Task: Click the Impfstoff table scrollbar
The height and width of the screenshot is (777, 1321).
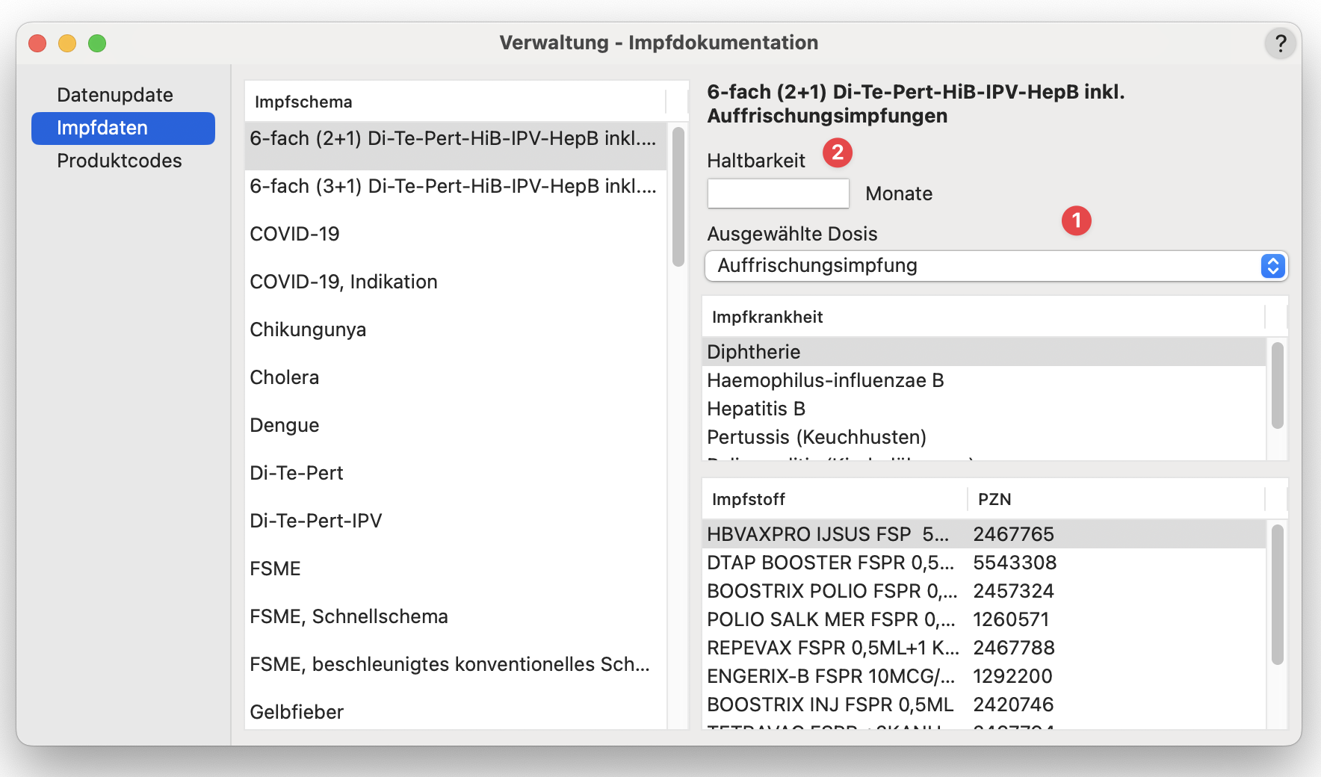Action: click(1277, 594)
